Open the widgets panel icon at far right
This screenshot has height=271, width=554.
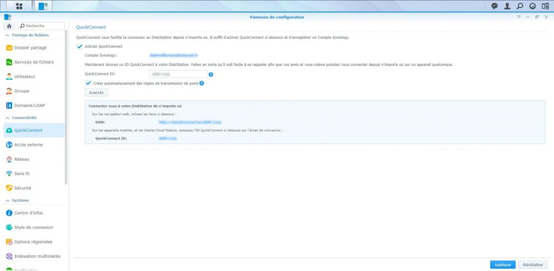[x=545, y=6]
